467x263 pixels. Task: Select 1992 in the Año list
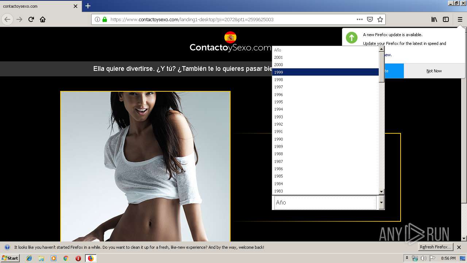point(325,124)
